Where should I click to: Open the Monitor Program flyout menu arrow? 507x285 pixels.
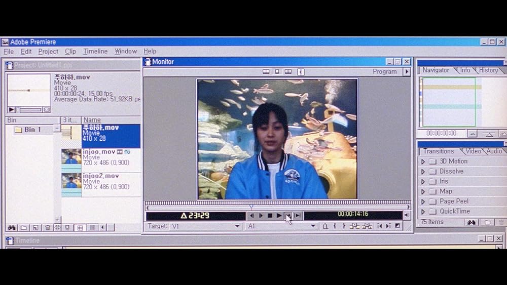(x=406, y=72)
